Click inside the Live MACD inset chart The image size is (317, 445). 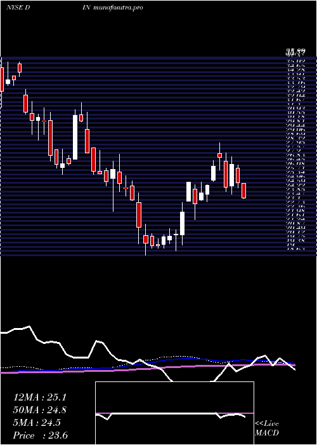click(174, 413)
